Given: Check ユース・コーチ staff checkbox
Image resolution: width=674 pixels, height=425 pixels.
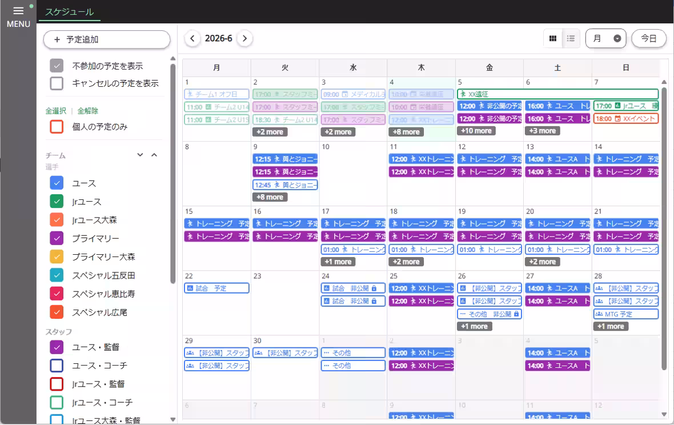Looking at the screenshot, I should click(x=57, y=366).
